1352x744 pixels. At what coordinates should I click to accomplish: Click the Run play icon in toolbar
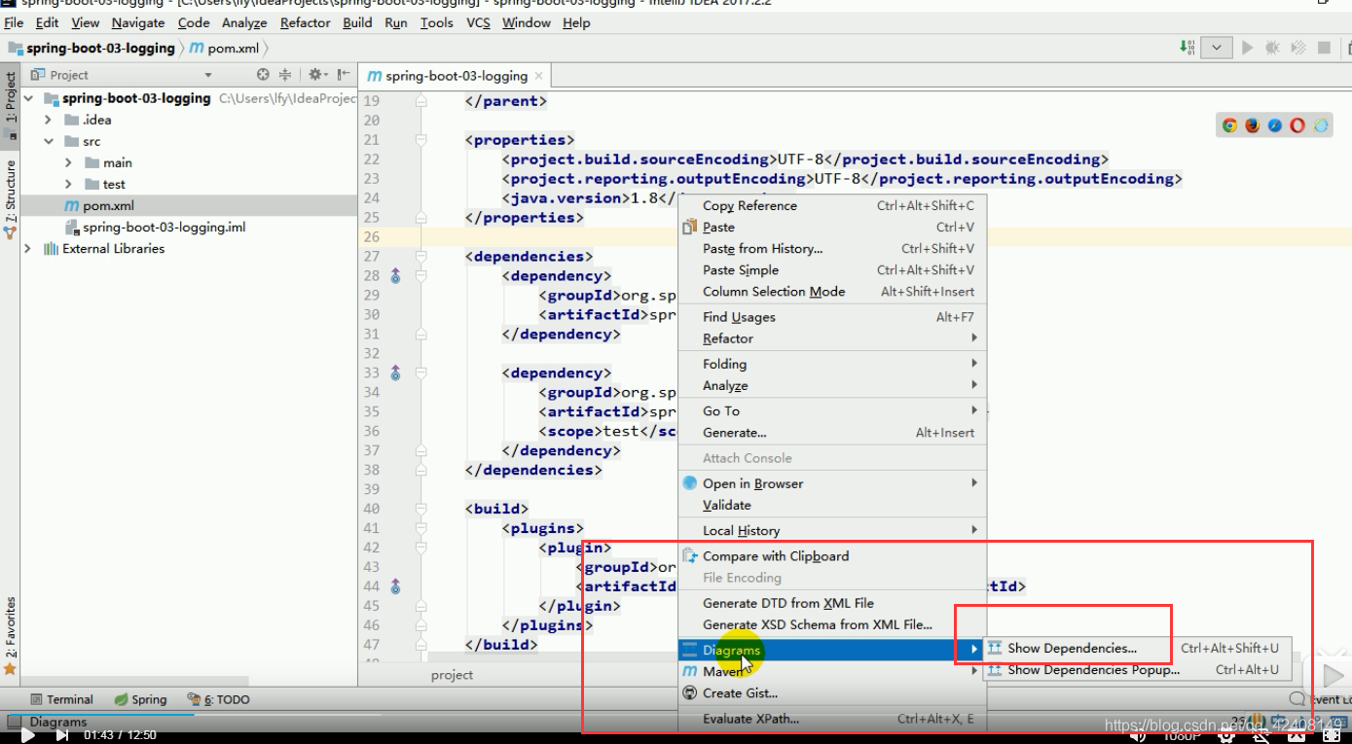pyautogui.click(x=1248, y=47)
